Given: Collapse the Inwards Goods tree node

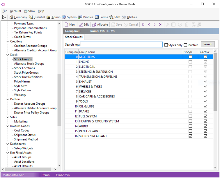Looking at the screenshot, I should click(x=8, y=126).
